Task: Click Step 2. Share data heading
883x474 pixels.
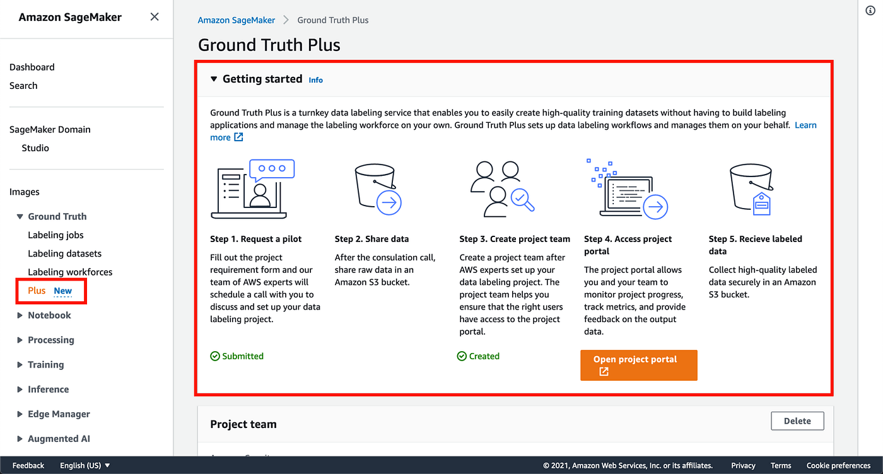Action: tap(371, 239)
